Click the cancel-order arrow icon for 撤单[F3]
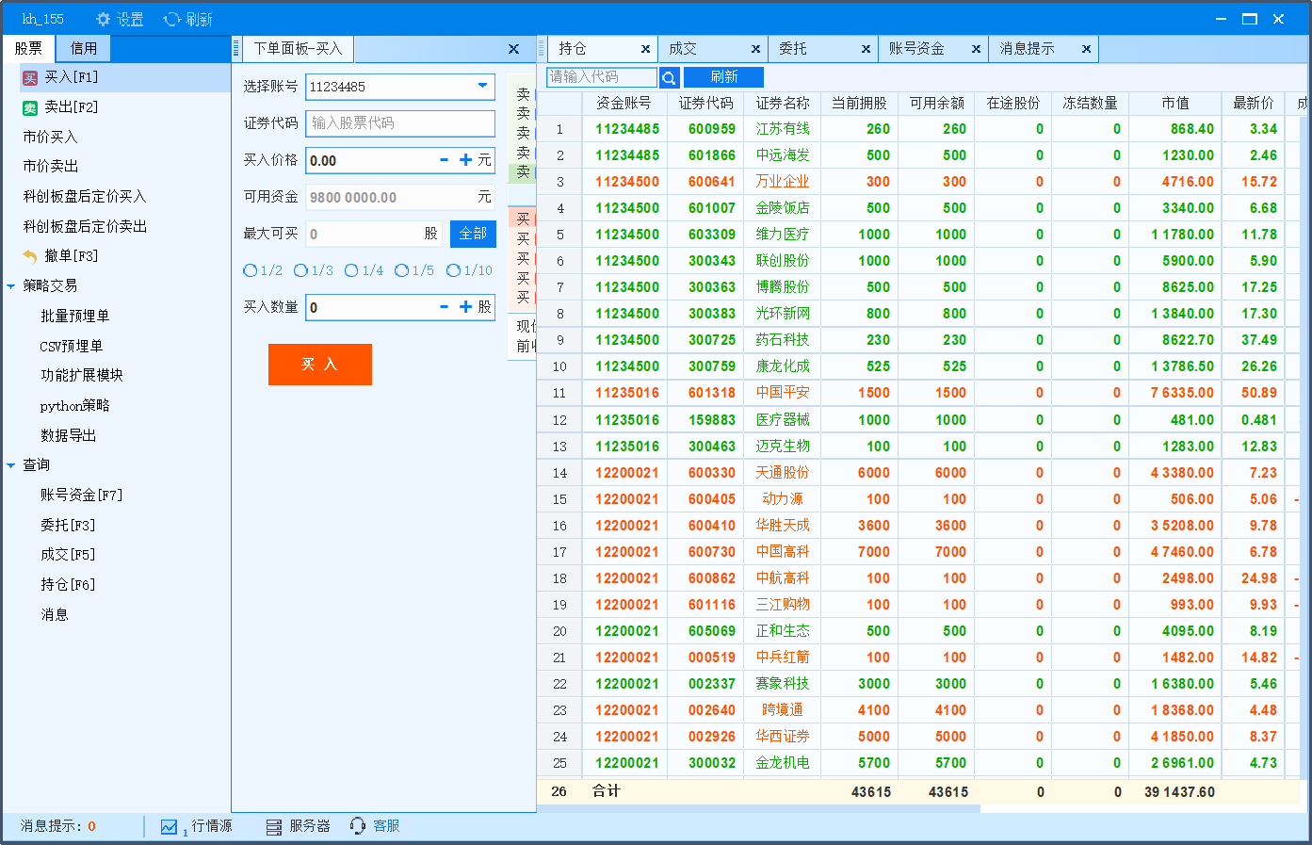The height and width of the screenshot is (845, 1312). click(x=30, y=256)
